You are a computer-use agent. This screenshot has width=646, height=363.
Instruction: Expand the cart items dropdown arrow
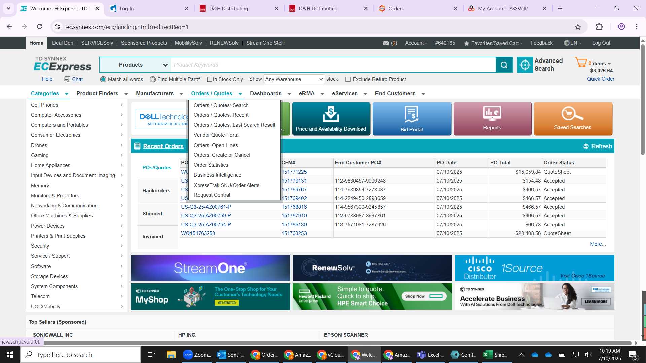click(609, 64)
